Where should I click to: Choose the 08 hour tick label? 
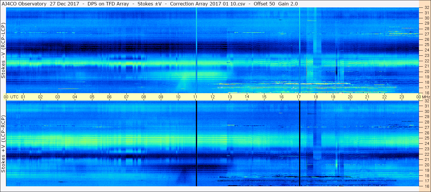[144, 97]
